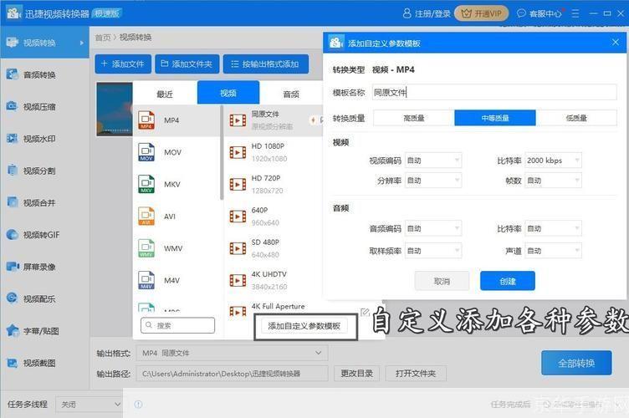The height and width of the screenshot is (418, 629).
Task: Open 视频水印 in the sidebar
Action: coord(44,139)
